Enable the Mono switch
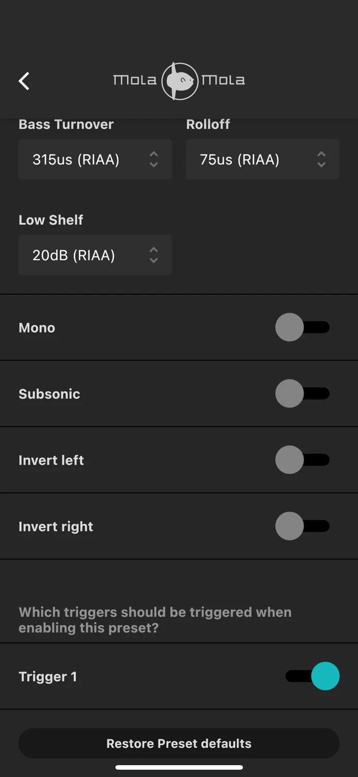This screenshot has width=358, height=777. click(x=303, y=327)
